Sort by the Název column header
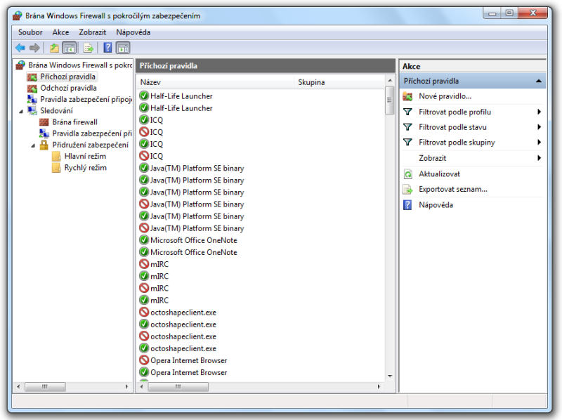 216,82
